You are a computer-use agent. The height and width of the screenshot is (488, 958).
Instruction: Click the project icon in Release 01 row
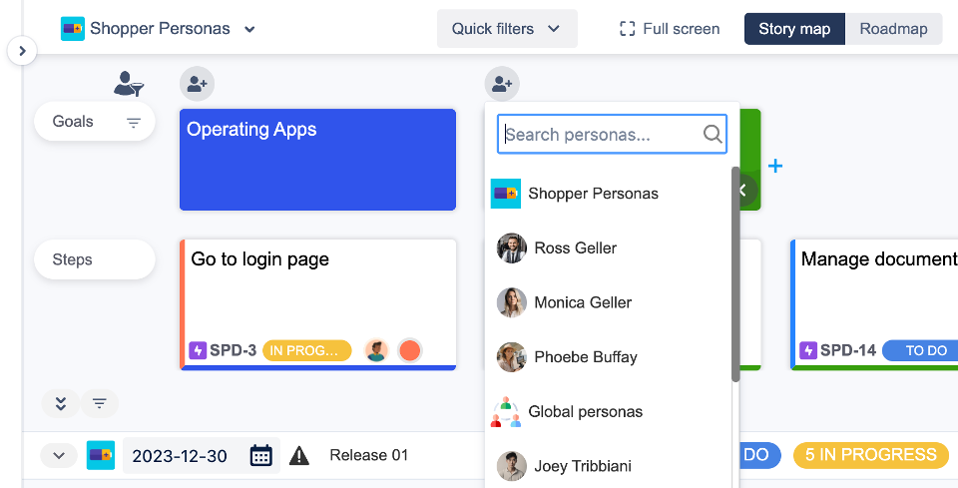(x=101, y=455)
